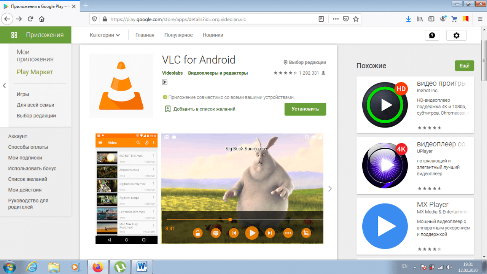Image resolution: width=487 pixels, height=274 pixels.
Task: Click the Ещё button for similar apps
Action: (465, 66)
